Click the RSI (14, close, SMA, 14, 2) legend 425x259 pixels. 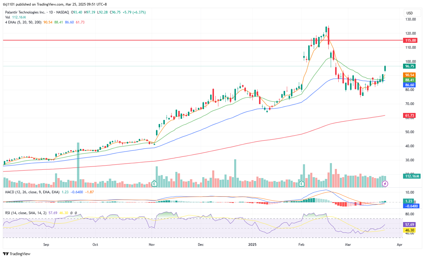click(x=26, y=213)
